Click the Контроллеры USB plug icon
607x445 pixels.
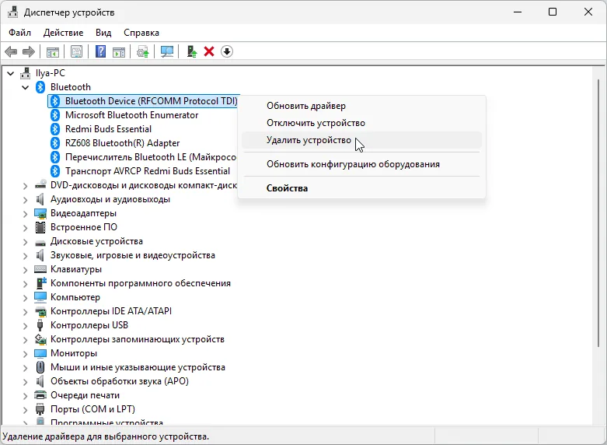click(40, 325)
